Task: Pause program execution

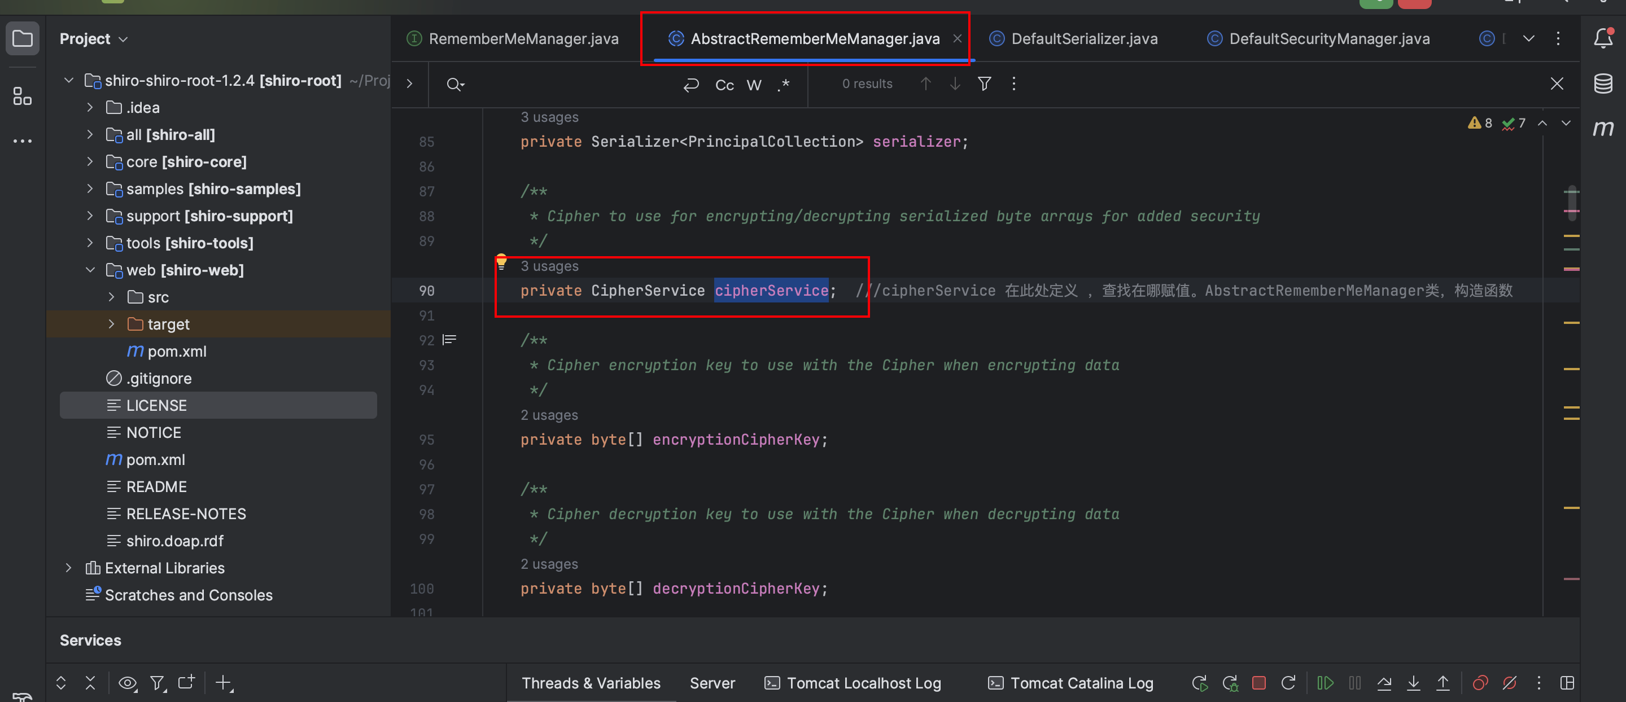Action: [x=1354, y=683]
